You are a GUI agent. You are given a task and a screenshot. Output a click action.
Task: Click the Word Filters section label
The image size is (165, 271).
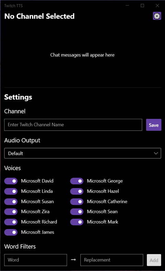point(20,247)
